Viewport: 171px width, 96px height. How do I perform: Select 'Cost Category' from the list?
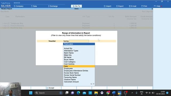click(x=79, y=62)
